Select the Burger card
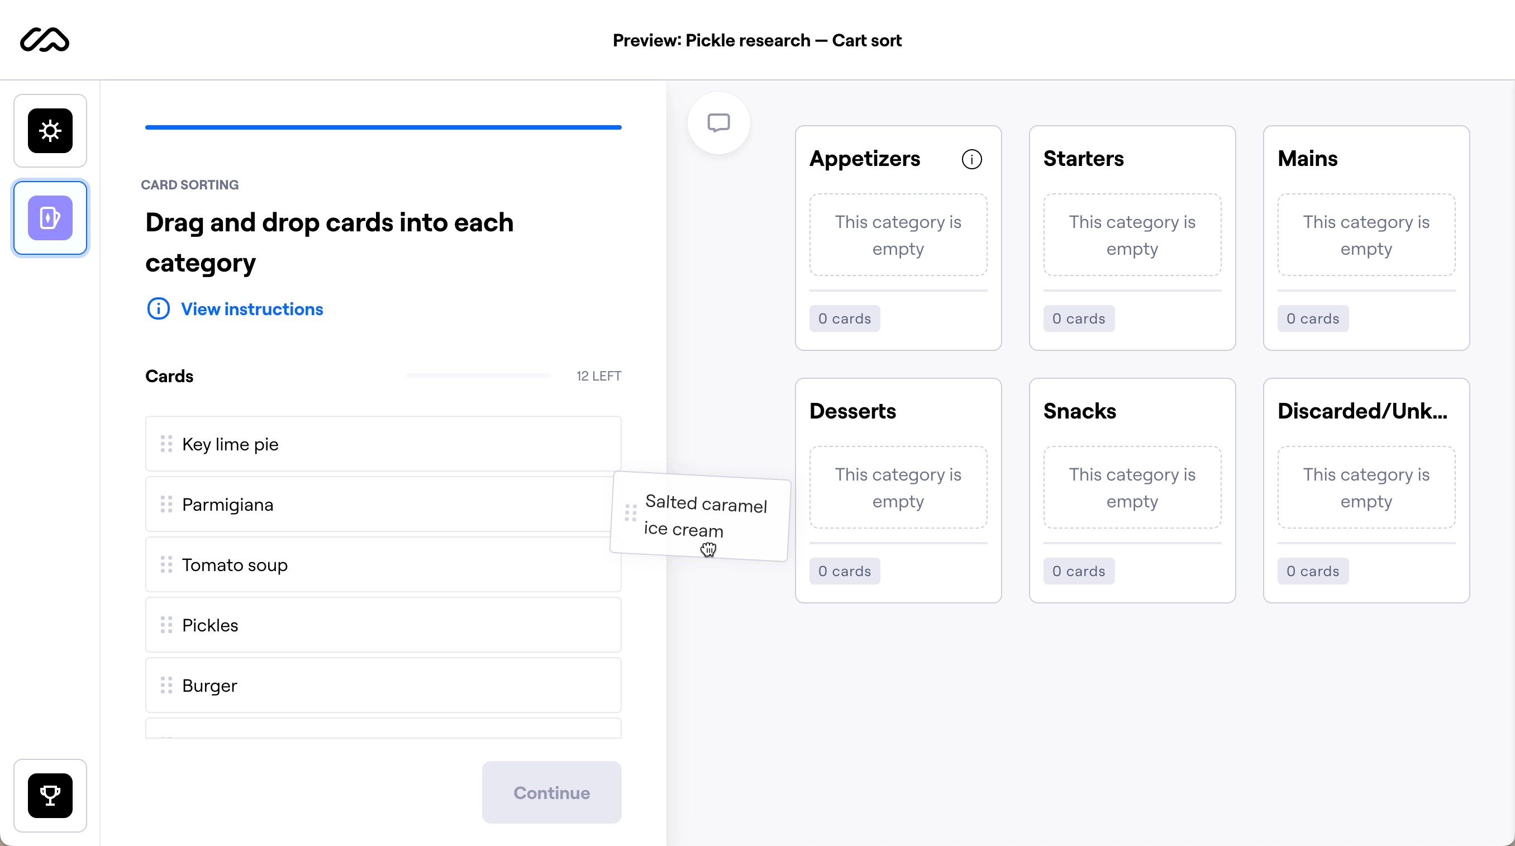This screenshot has width=1515, height=846. click(x=382, y=686)
